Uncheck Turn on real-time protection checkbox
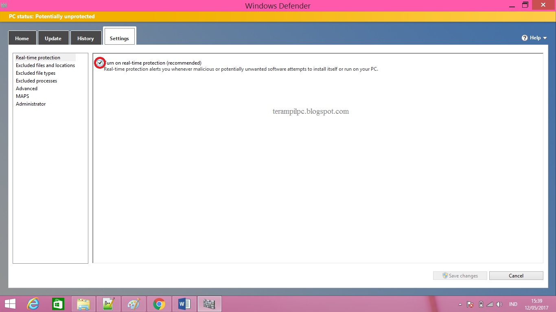This screenshot has height=312, width=556. 100,63
